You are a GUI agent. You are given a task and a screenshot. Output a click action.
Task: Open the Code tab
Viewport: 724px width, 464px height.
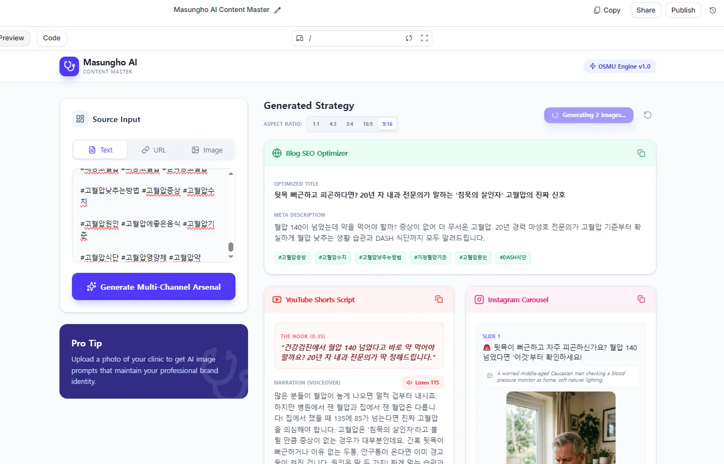pos(52,38)
